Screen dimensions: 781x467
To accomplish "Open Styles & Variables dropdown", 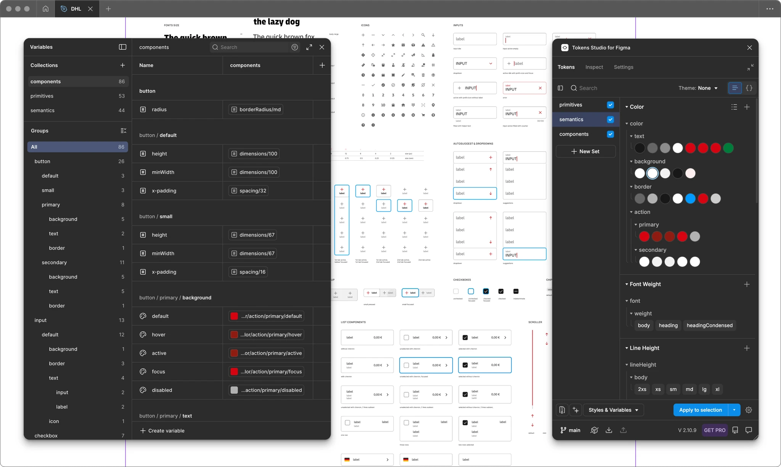I will click(x=613, y=410).
